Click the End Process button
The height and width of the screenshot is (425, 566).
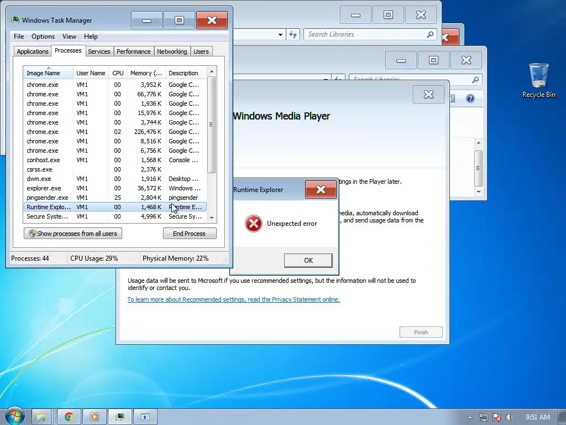pos(190,234)
